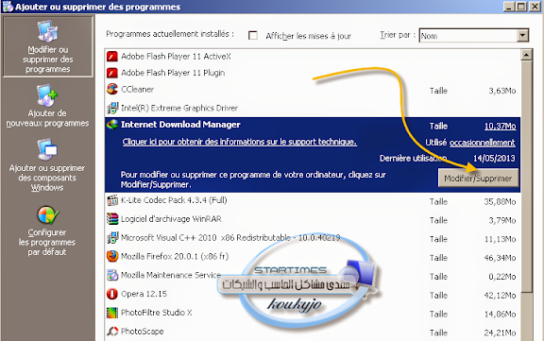544x341 pixels.
Task: Select PhotoScape entry text
Action: point(143,332)
